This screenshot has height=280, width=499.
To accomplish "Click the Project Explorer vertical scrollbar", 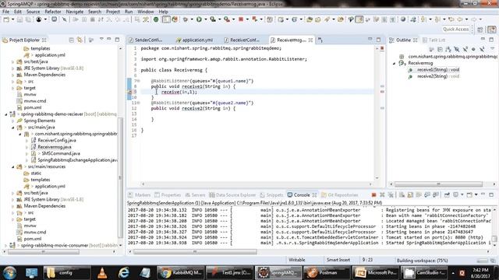I will point(120,178).
